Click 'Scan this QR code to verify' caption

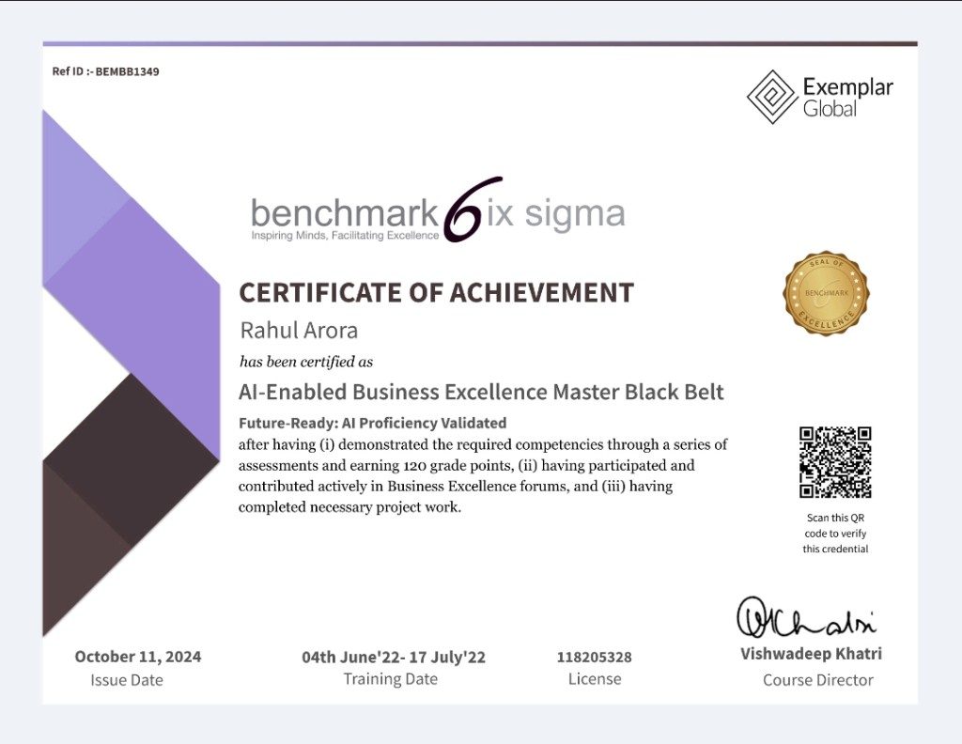pos(835,533)
